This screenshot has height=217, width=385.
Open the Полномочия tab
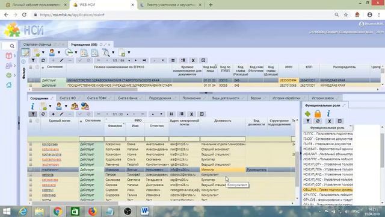pyautogui.click(x=191, y=98)
